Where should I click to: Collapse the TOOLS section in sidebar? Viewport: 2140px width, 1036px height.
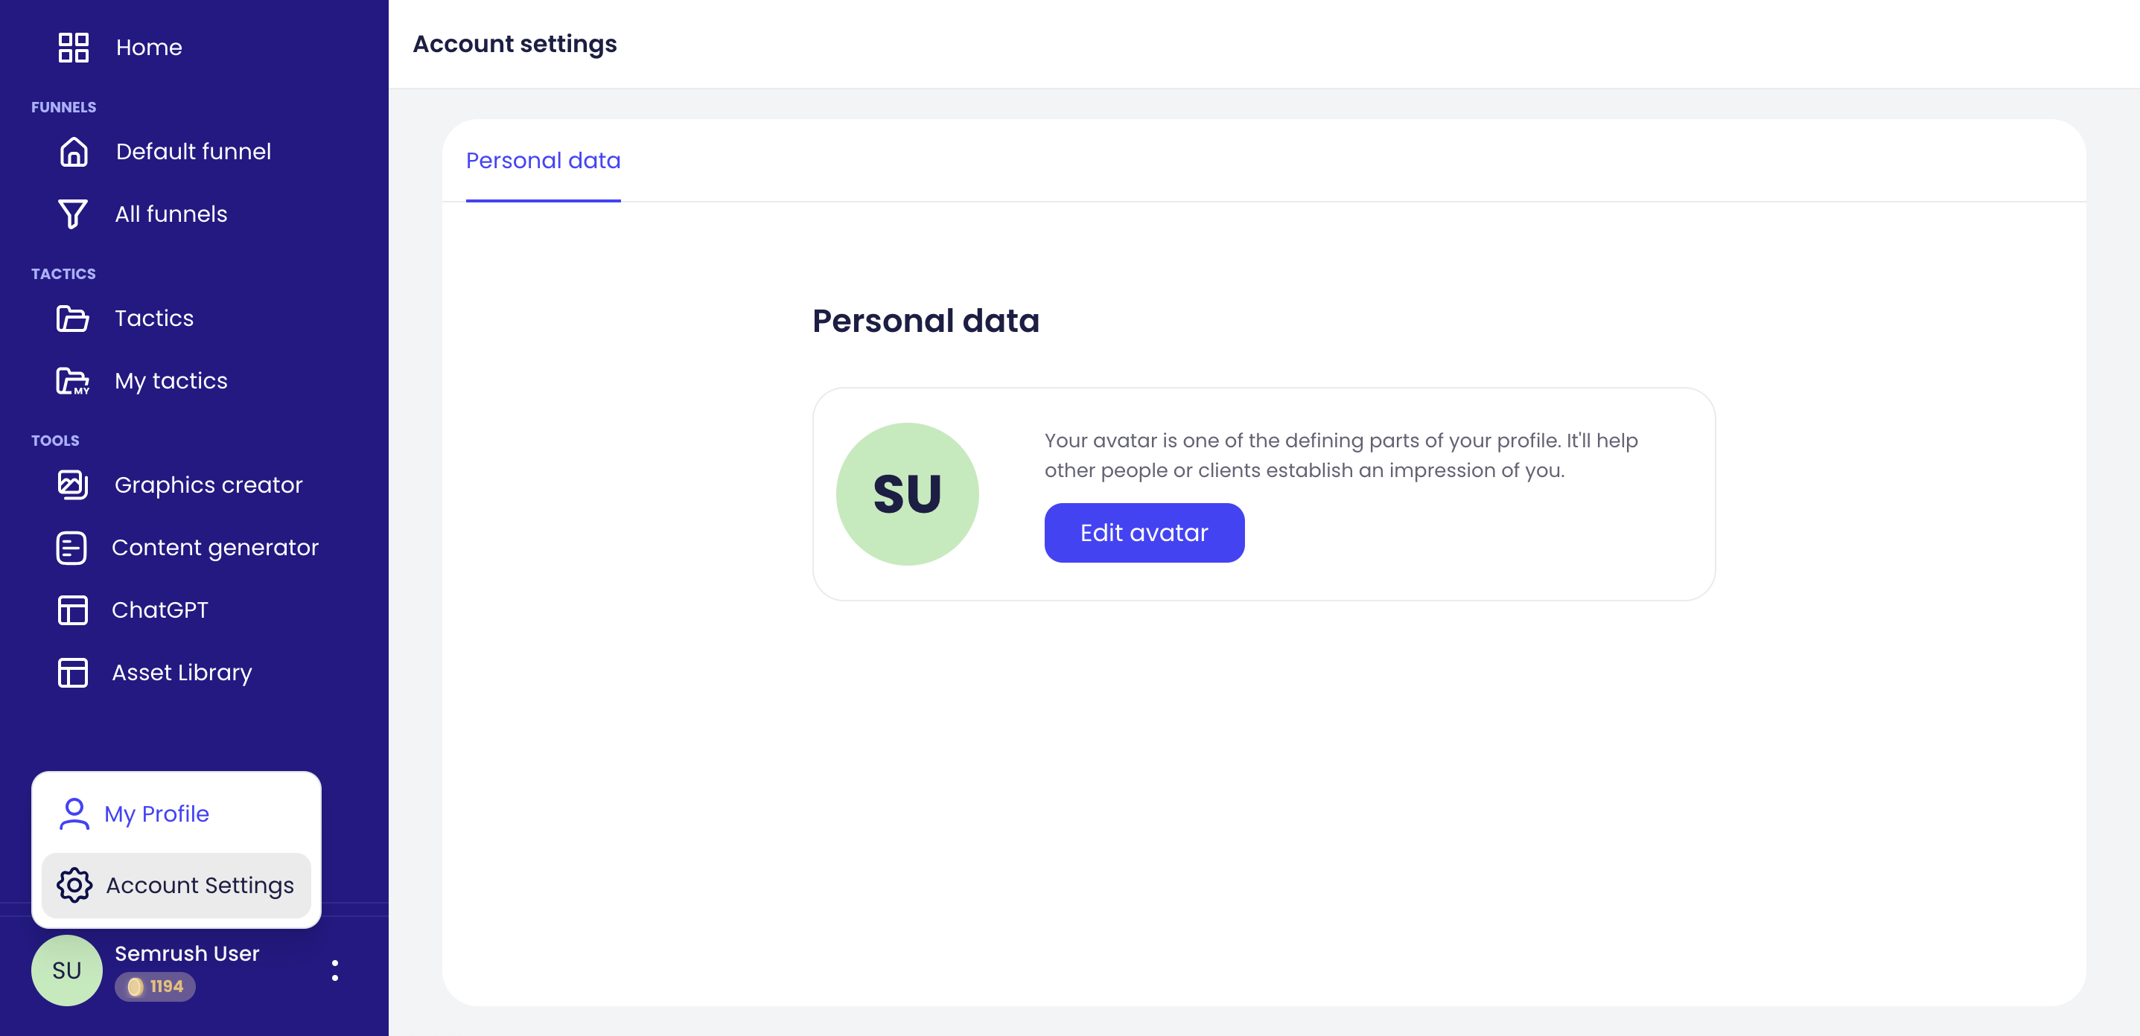(55, 440)
